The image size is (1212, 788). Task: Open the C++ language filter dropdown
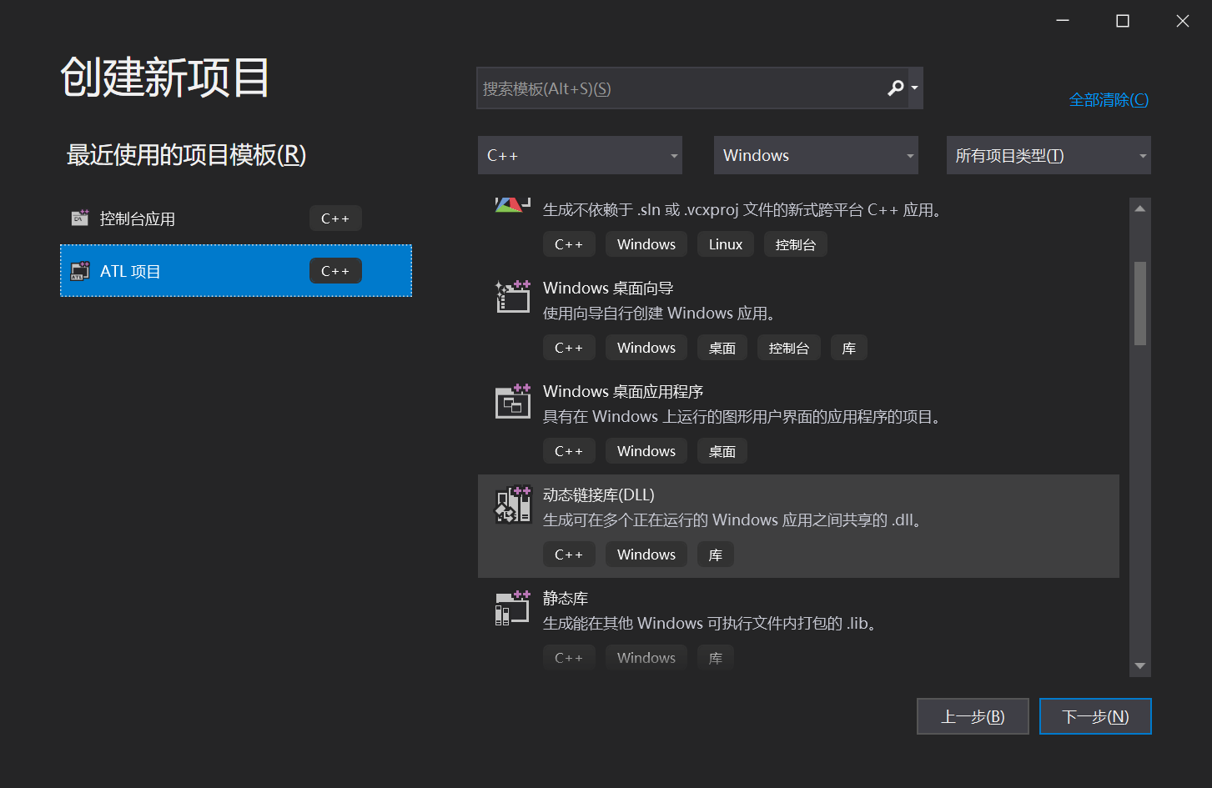point(580,155)
